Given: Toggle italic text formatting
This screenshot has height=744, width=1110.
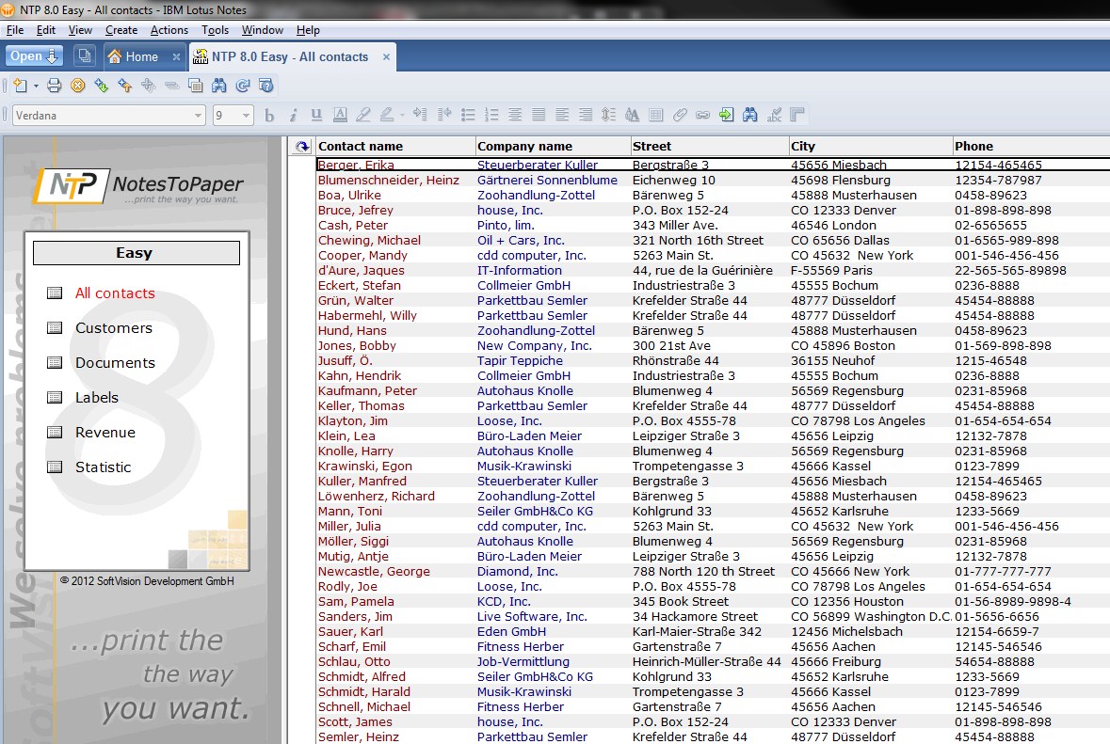Looking at the screenshot, I should 293,116.
